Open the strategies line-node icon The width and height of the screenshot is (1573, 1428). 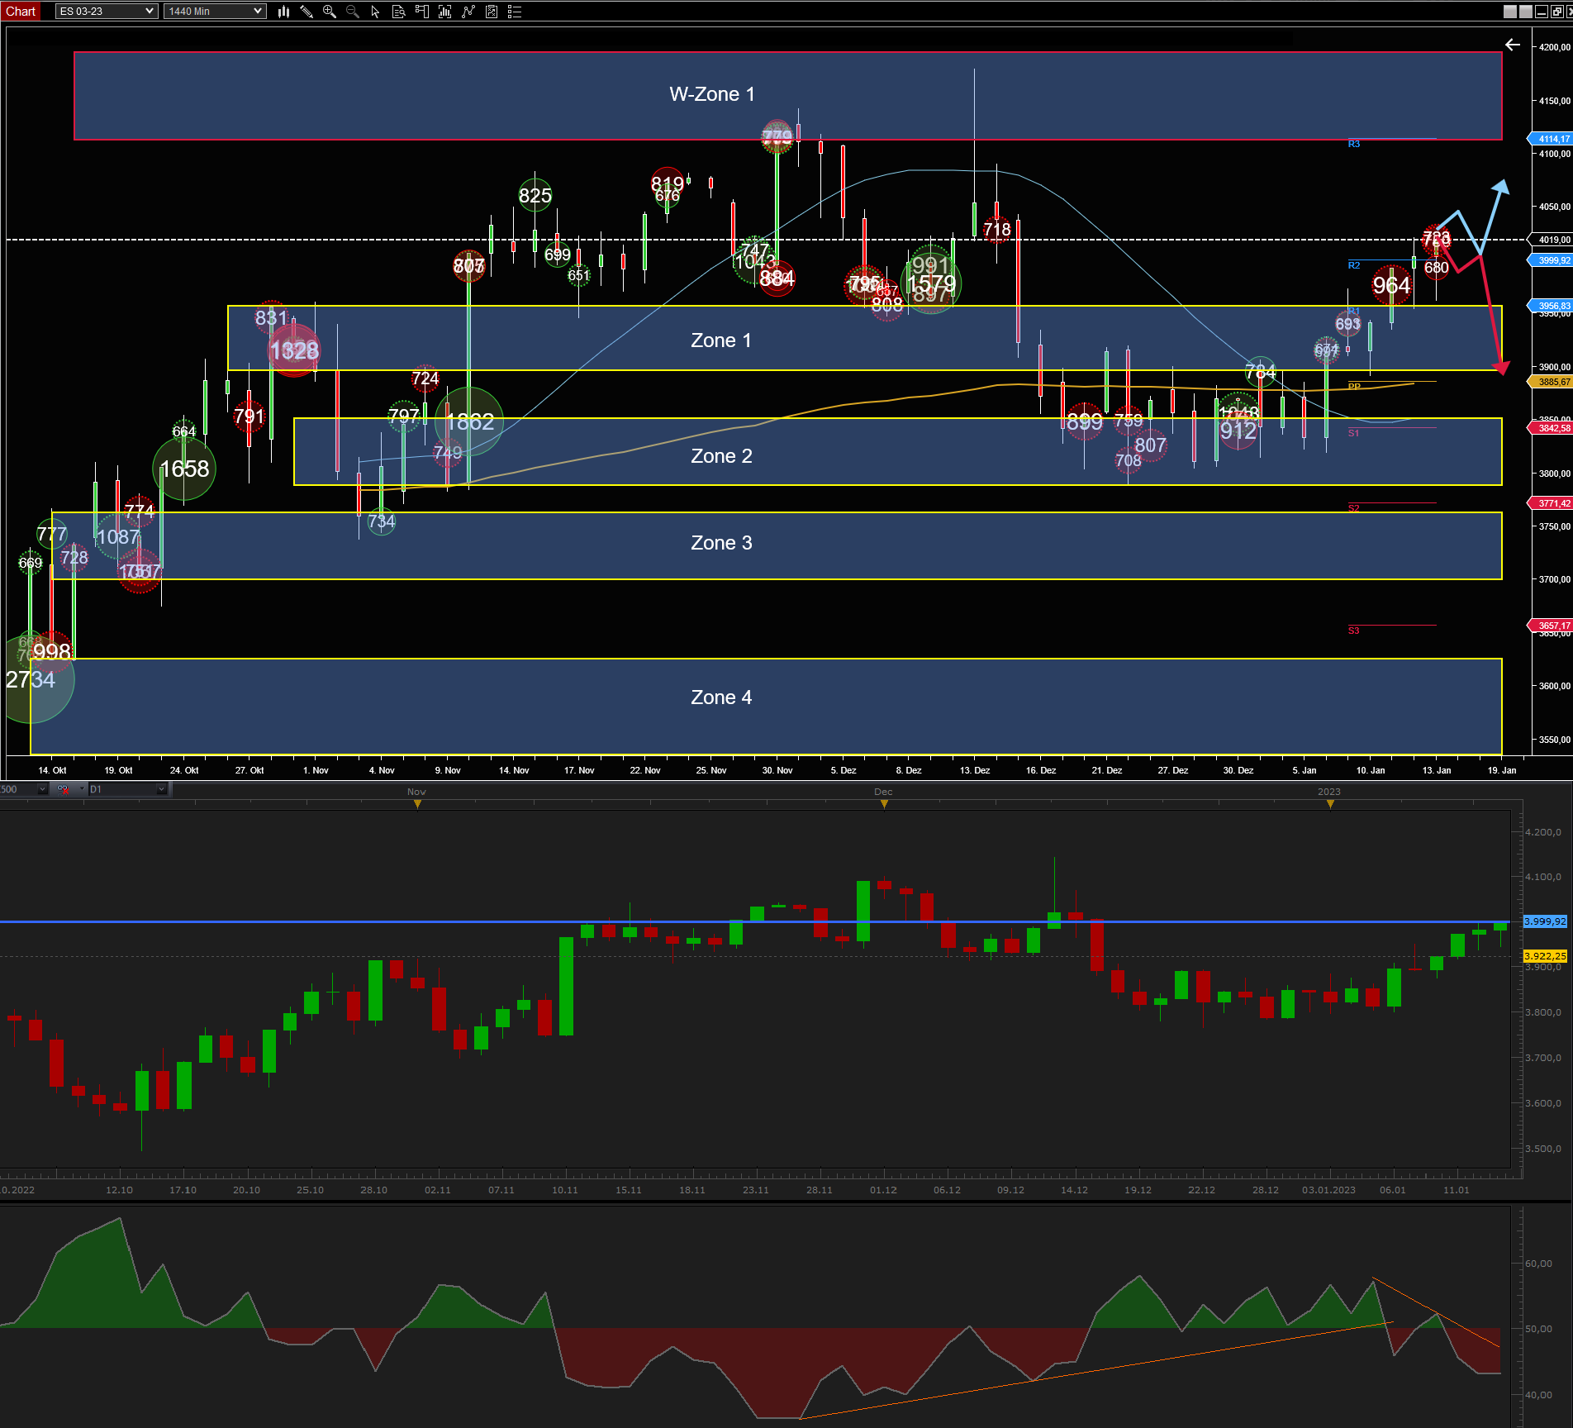click(x=468, y=12)
